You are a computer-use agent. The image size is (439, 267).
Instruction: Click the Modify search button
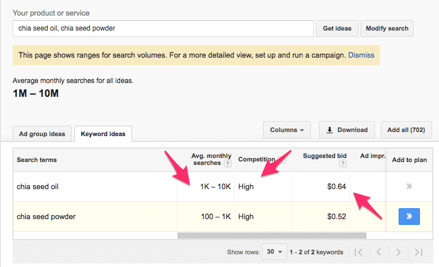pyautogui.click(x=387, y=28)
